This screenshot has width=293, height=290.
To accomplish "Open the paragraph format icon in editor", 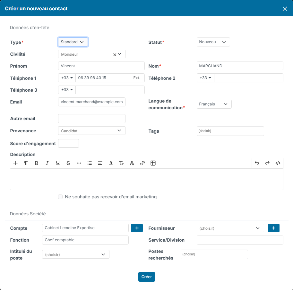I will (26, 163).
